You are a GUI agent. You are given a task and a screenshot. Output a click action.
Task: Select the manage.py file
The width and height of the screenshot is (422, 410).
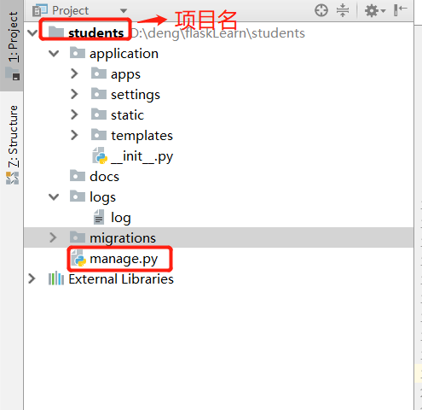[124, 259]
